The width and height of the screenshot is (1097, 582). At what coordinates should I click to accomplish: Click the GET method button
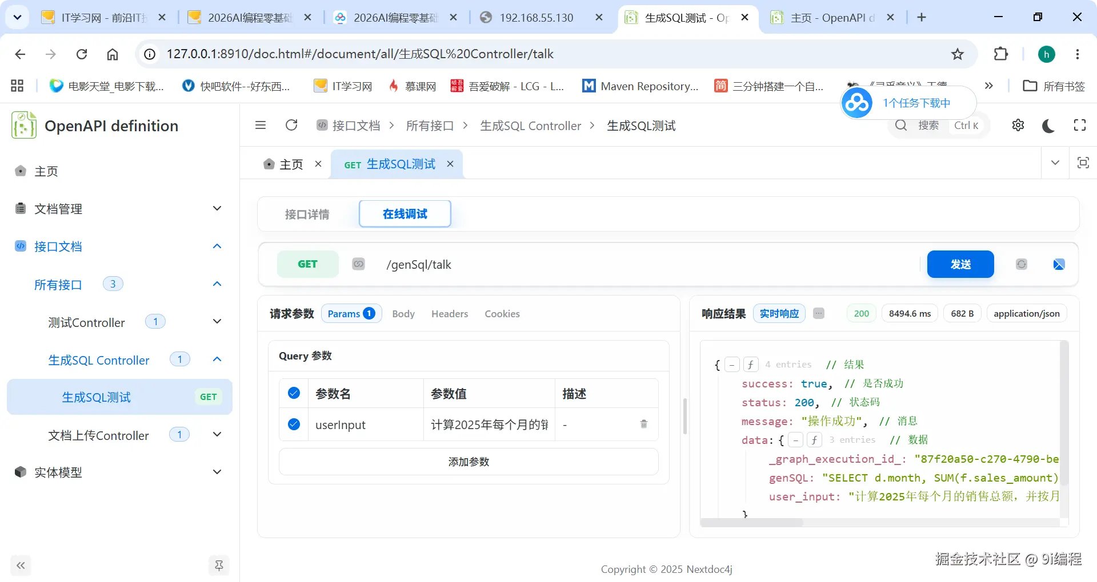click(x=307, y=264)
